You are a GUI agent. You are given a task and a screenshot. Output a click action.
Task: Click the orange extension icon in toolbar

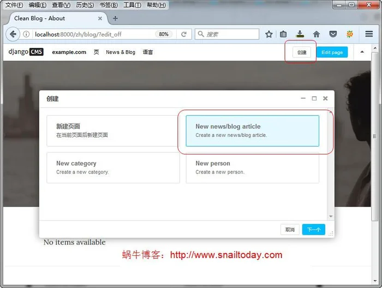[350, 34]
